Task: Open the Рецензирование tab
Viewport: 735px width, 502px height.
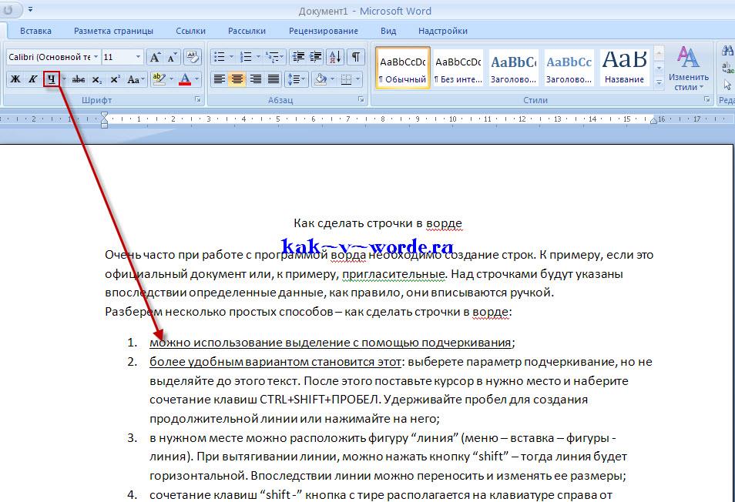Action: (324, 31)
